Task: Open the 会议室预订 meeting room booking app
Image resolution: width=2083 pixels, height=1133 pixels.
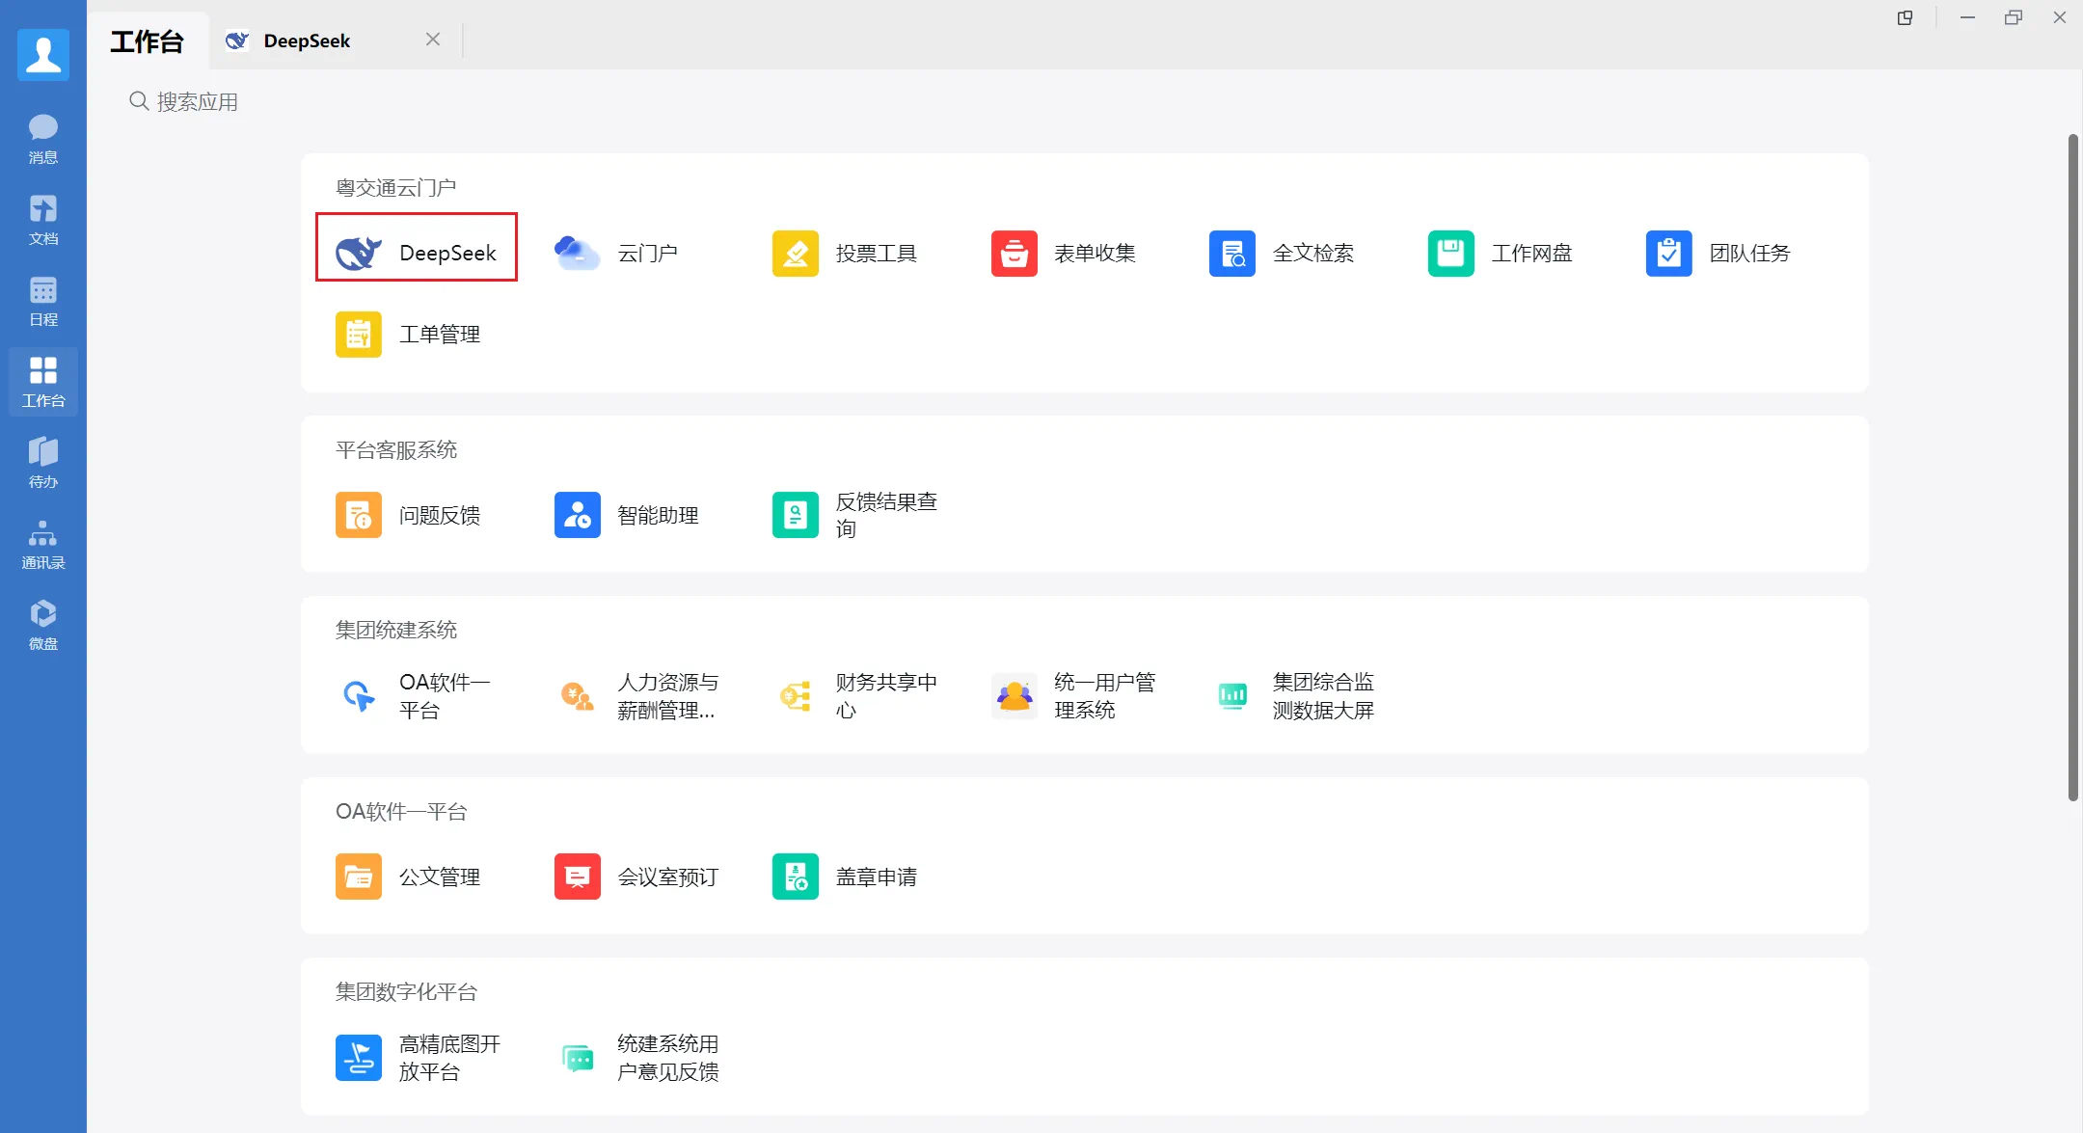Action: coord(636,877)
